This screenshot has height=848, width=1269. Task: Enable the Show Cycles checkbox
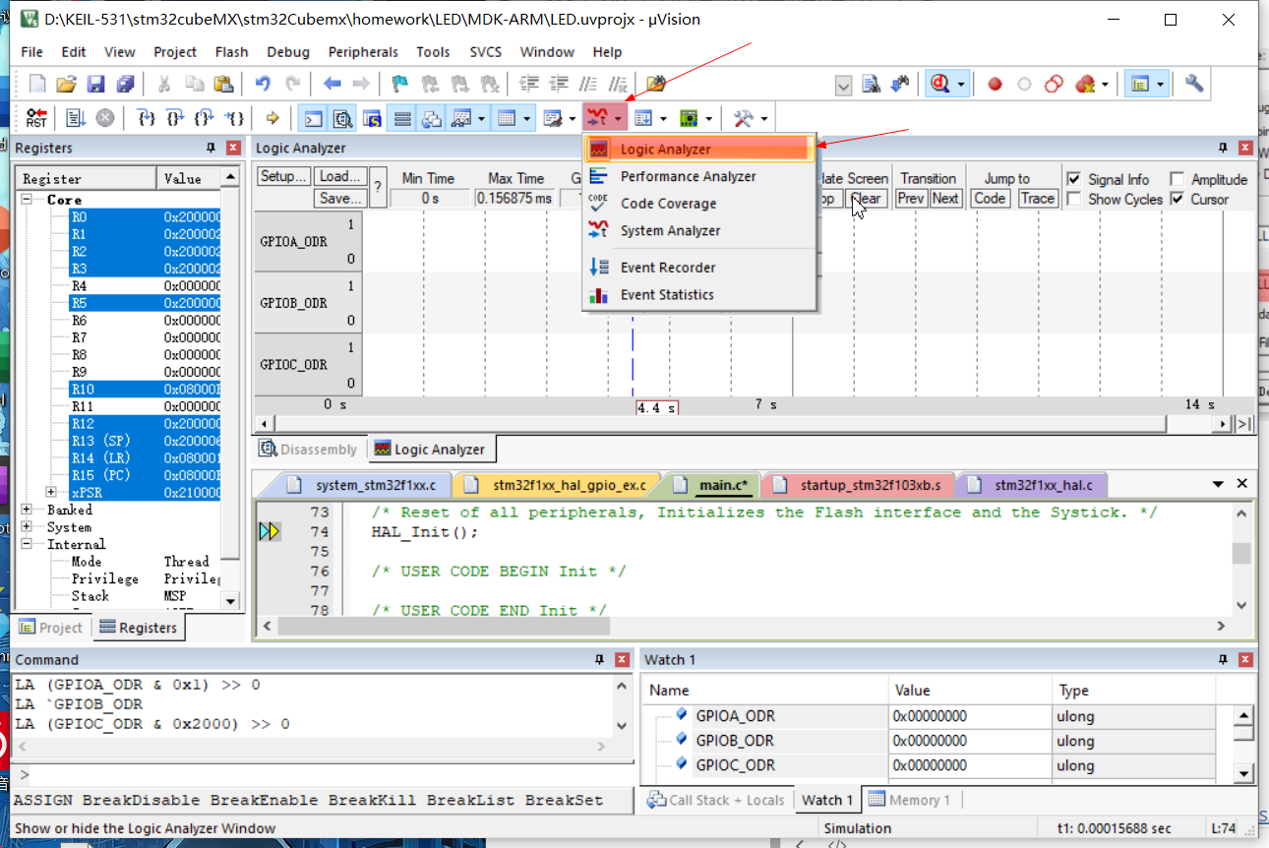pyautogui.click(x=1074, y=199)
